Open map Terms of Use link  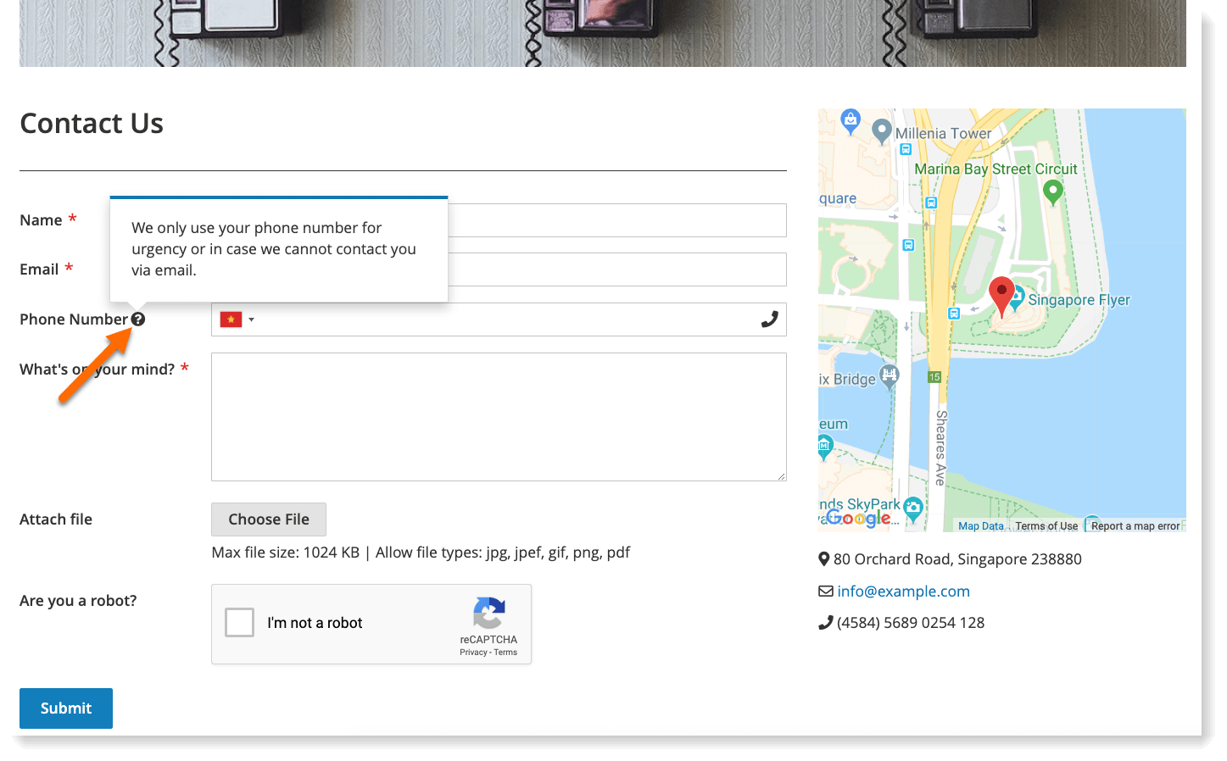pos(1046,526)
